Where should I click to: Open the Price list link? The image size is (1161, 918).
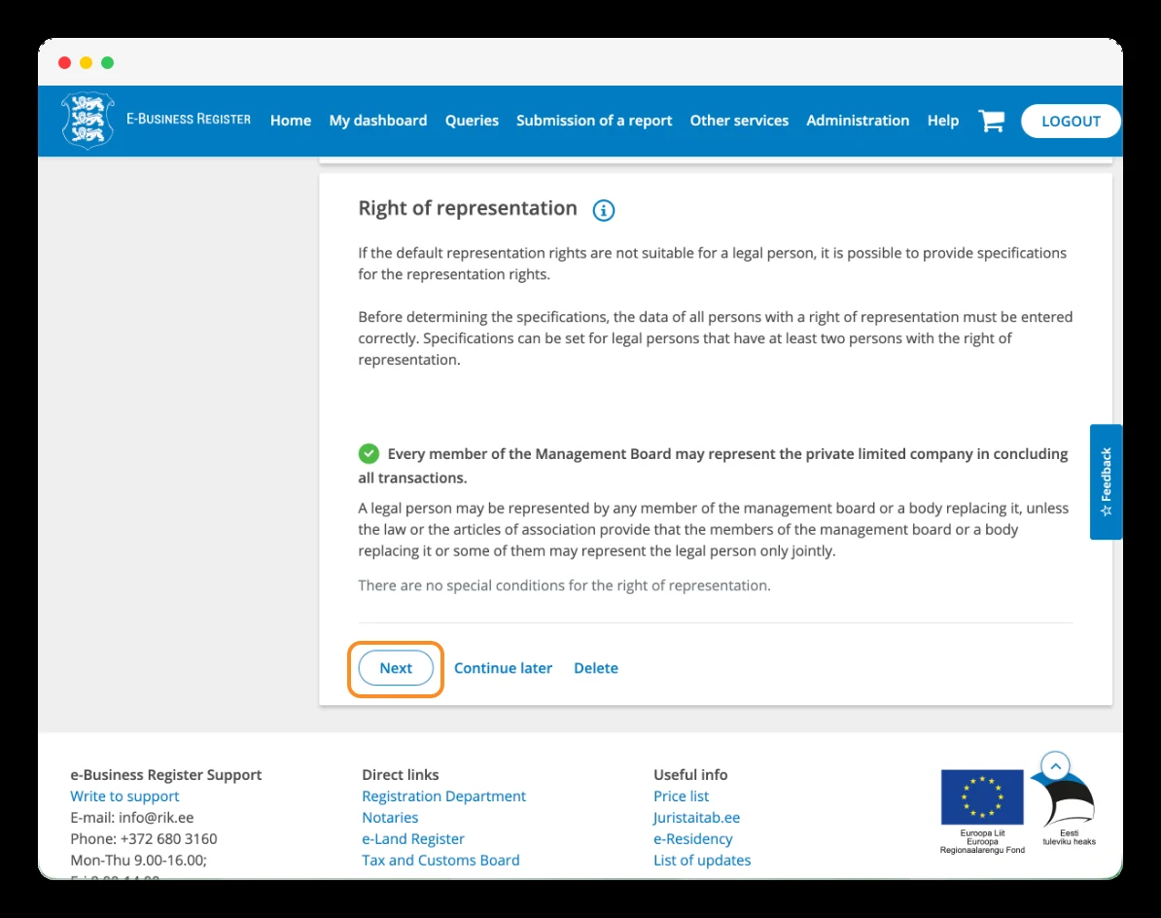pos(682,796)
